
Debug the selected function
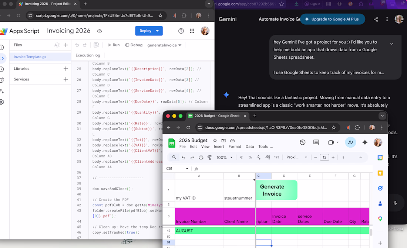tap(134, 45)
